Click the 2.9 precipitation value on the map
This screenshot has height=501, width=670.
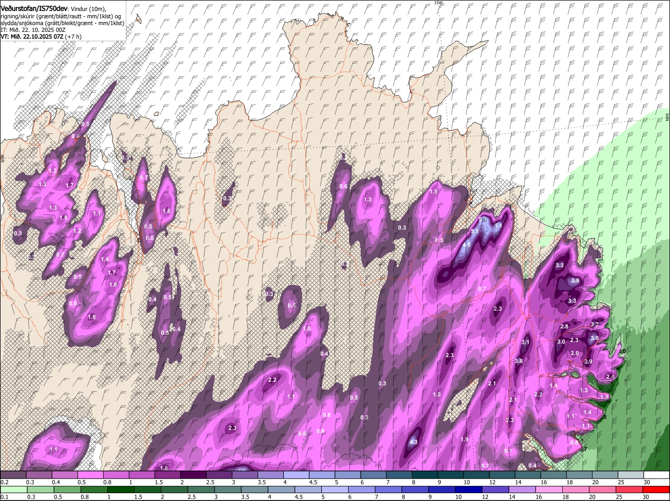click(x=588, y=362)
